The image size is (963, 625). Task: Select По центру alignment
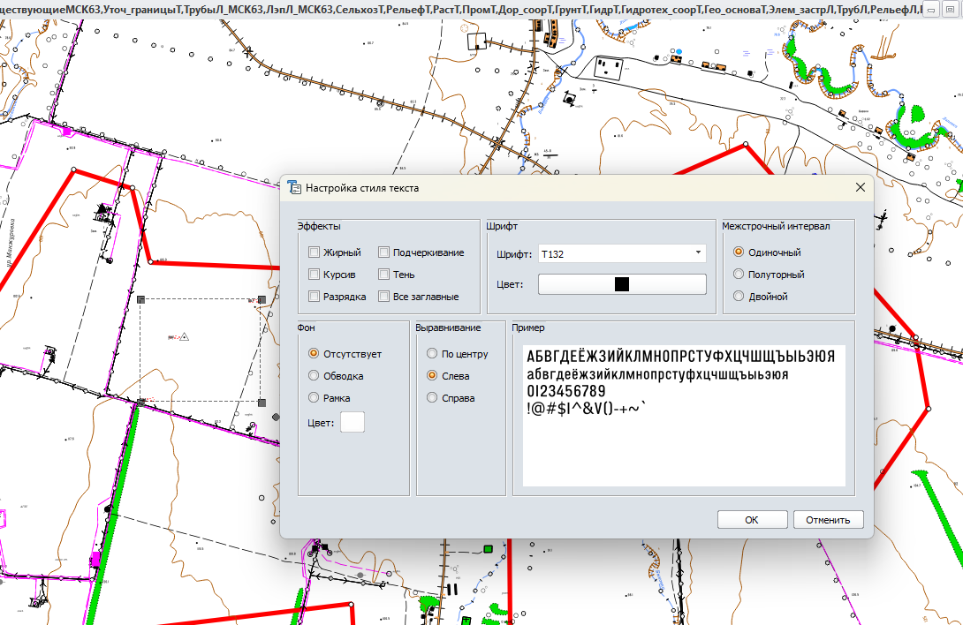(x=432, y=354)
